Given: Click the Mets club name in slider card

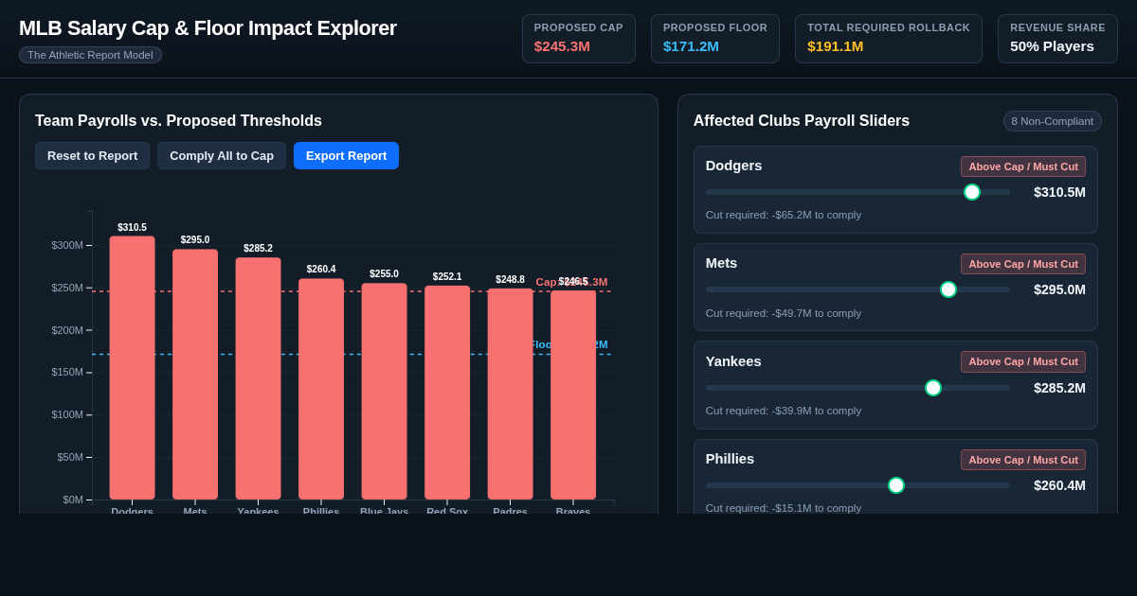Looking at the screenshot, I should pos(721,263).
